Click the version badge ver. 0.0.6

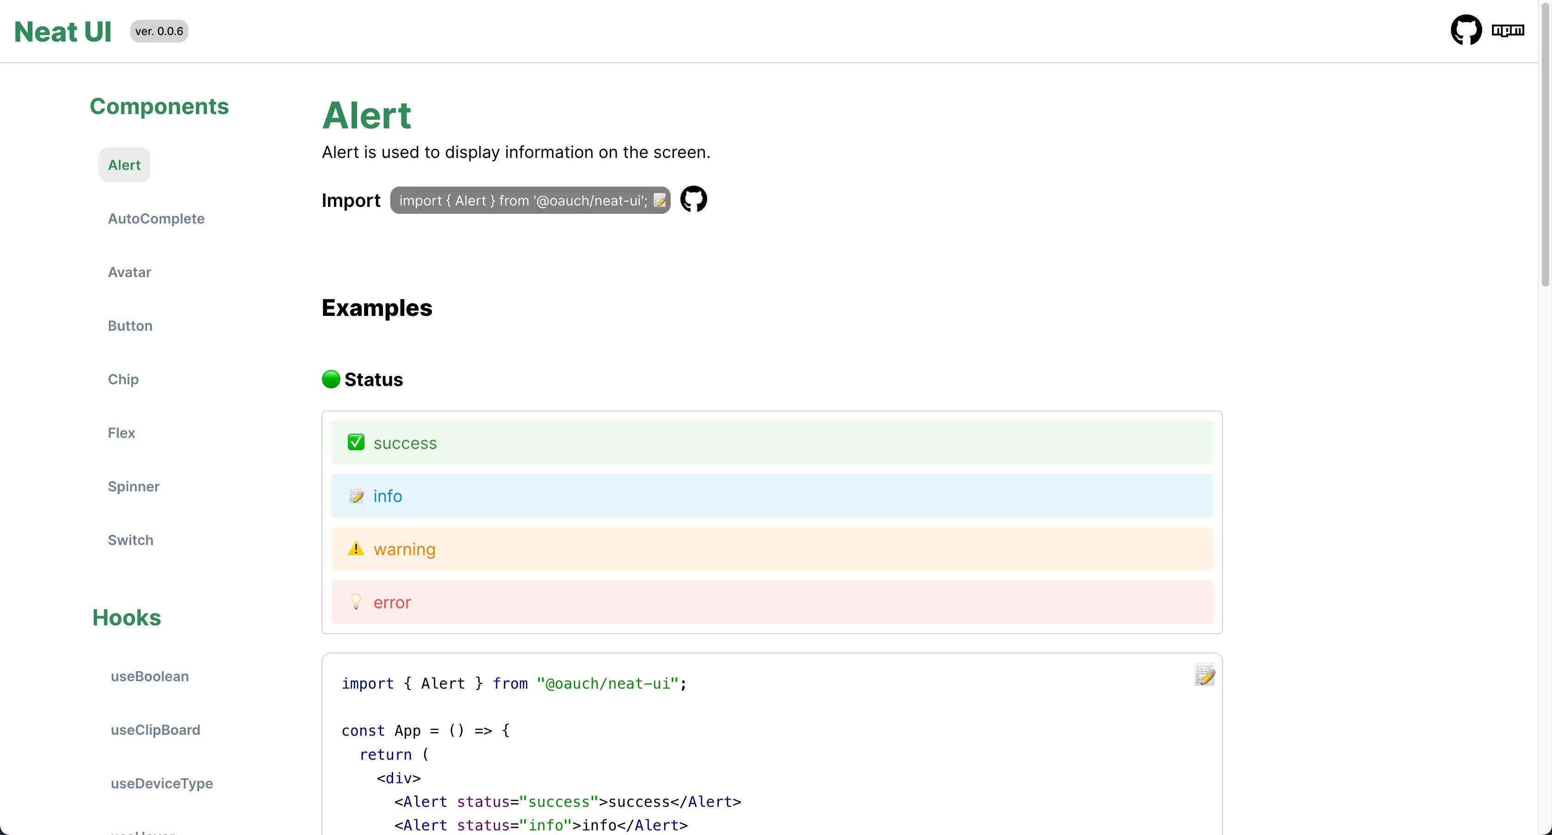(x=158, y=31)
